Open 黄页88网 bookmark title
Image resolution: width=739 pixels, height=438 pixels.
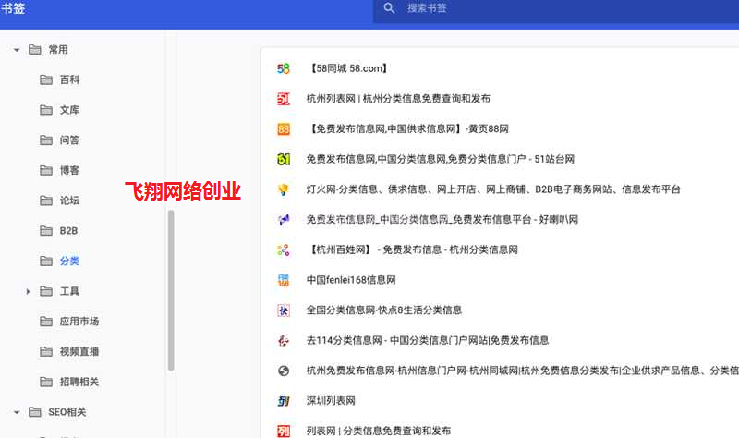(407, 129)
